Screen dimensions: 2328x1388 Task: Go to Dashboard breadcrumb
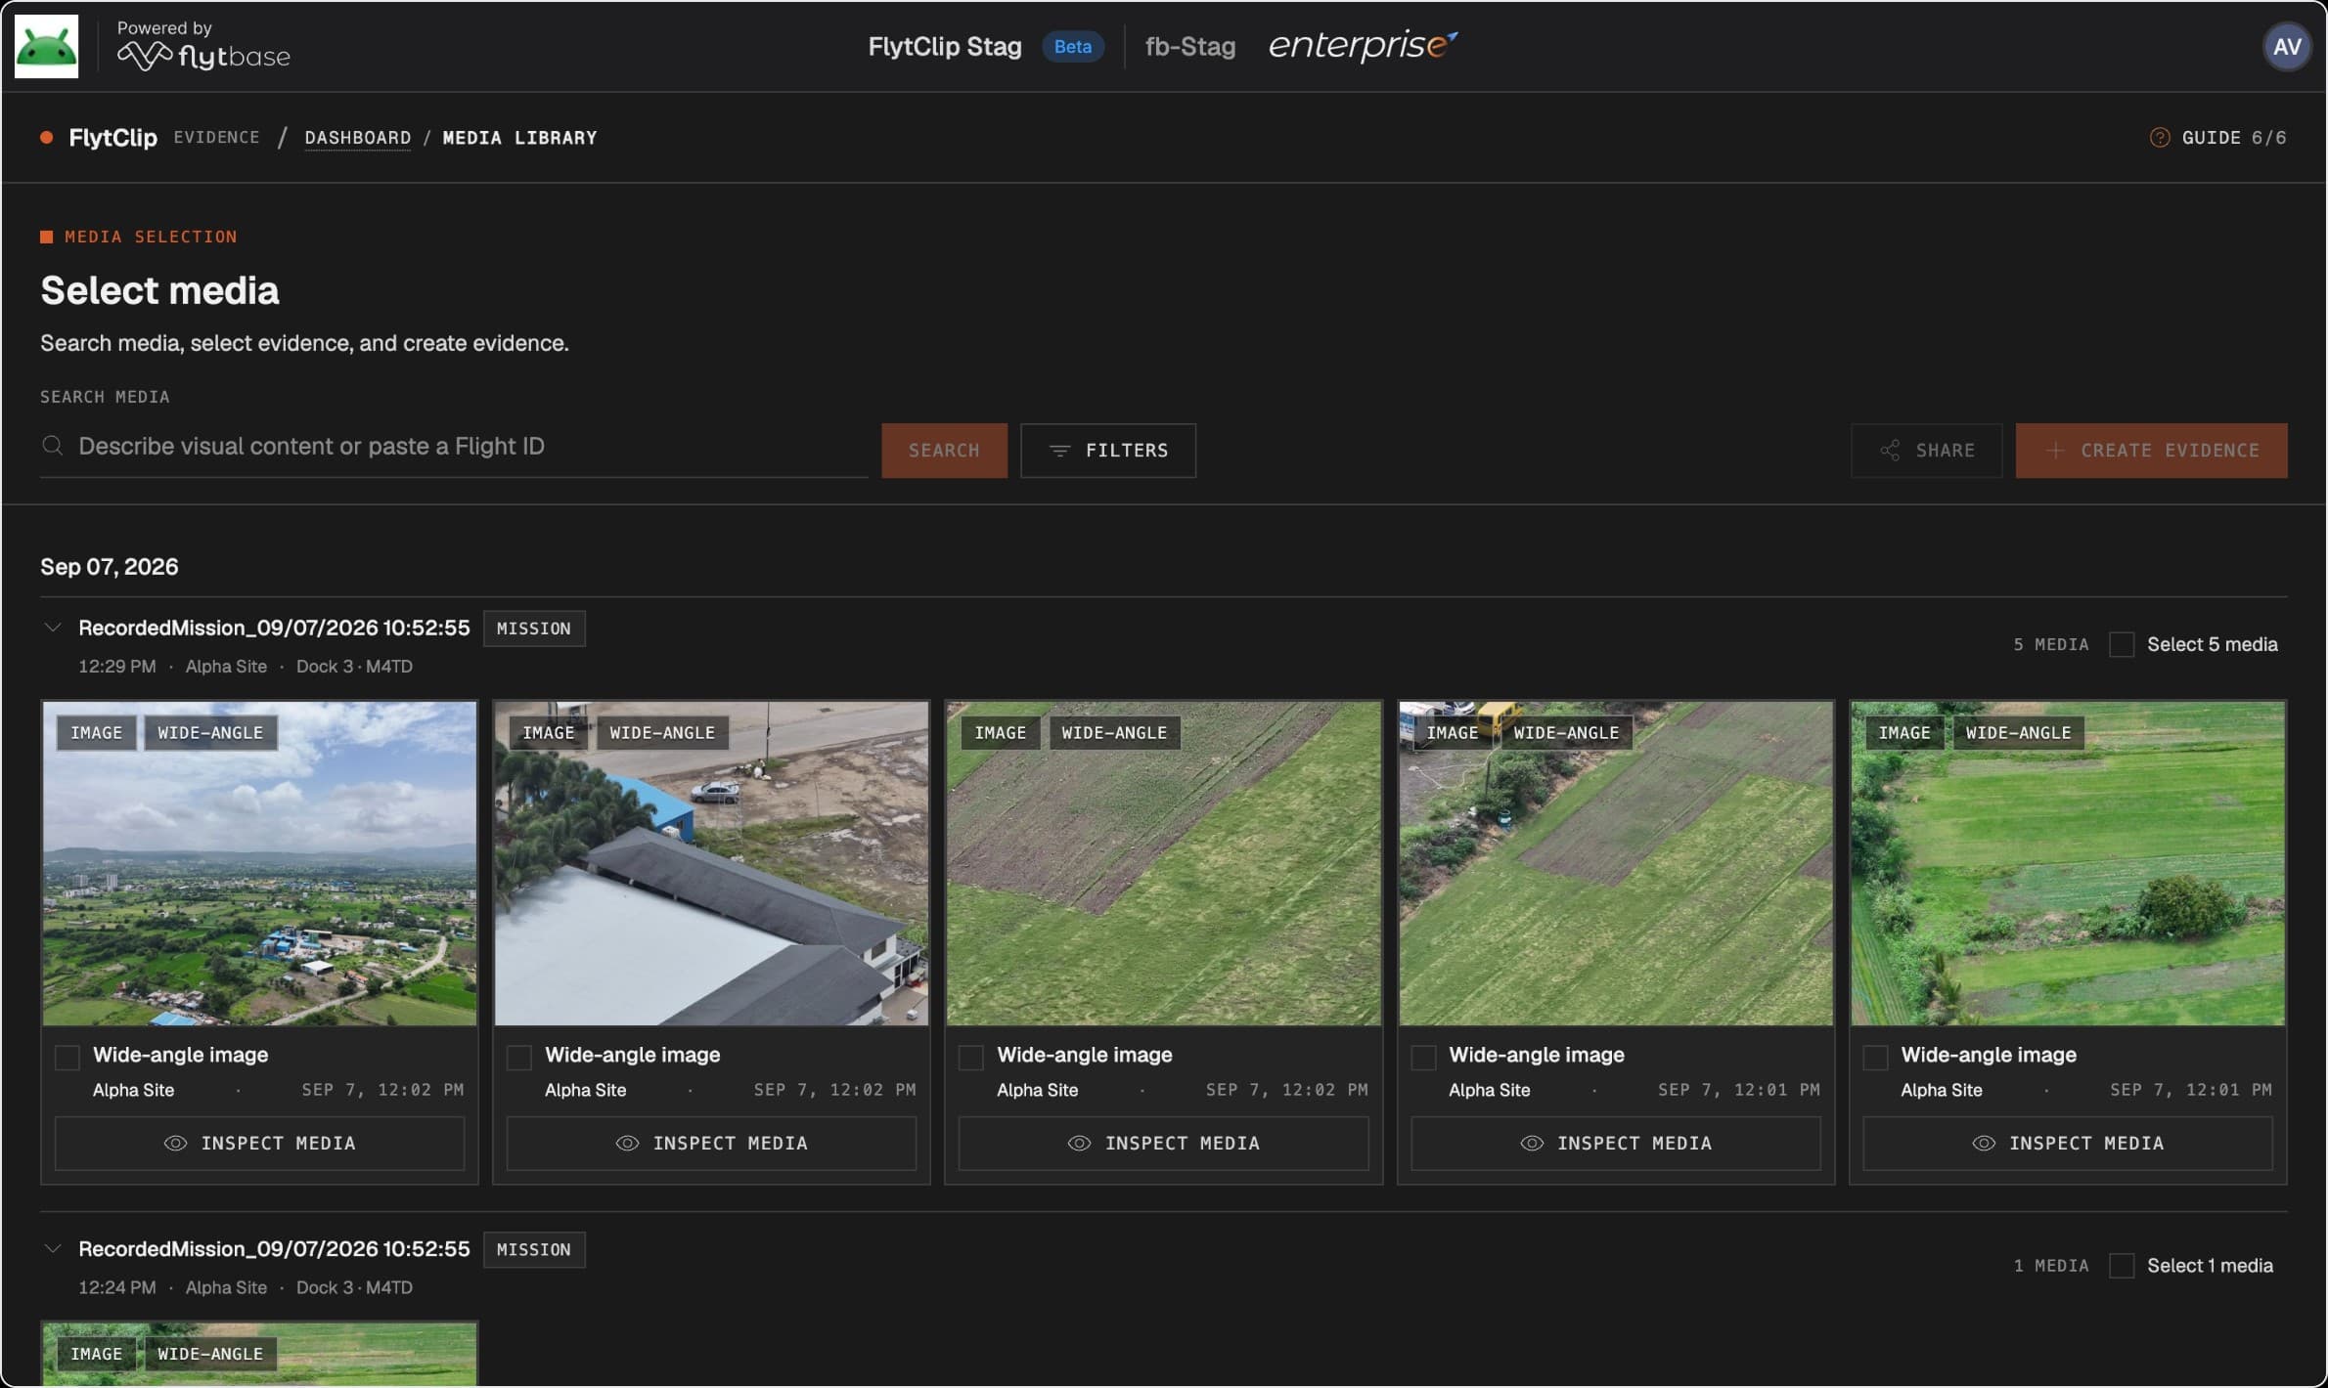357,138
